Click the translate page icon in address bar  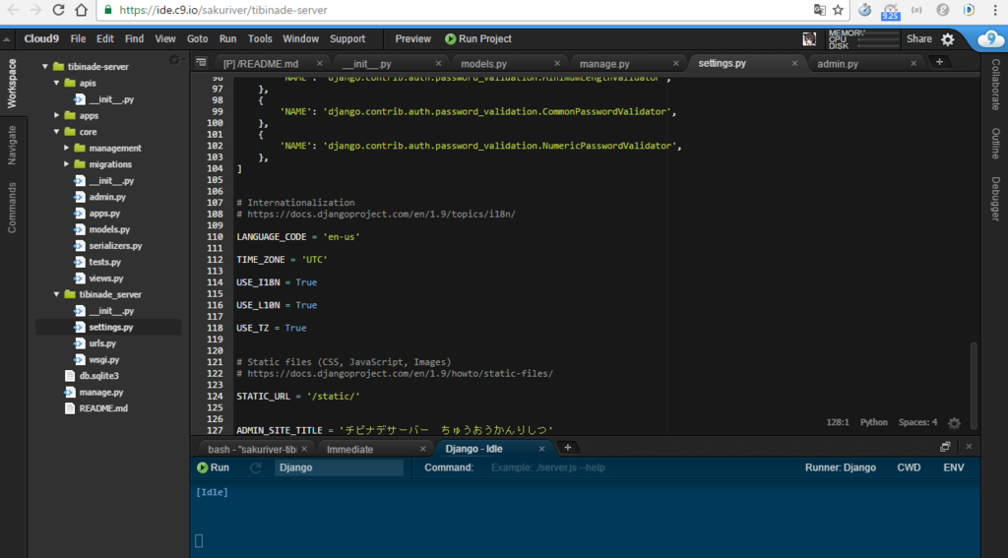[x=820, y=10]
